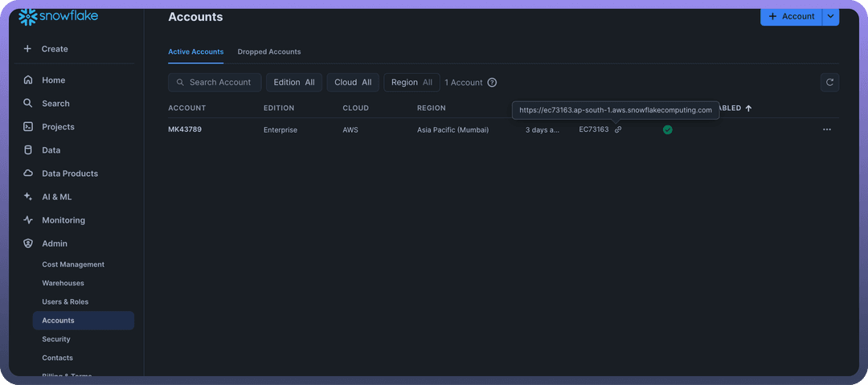Open the Cloud All filter dropdown
The image size is (868, 385).
click(x=353, y=82)
